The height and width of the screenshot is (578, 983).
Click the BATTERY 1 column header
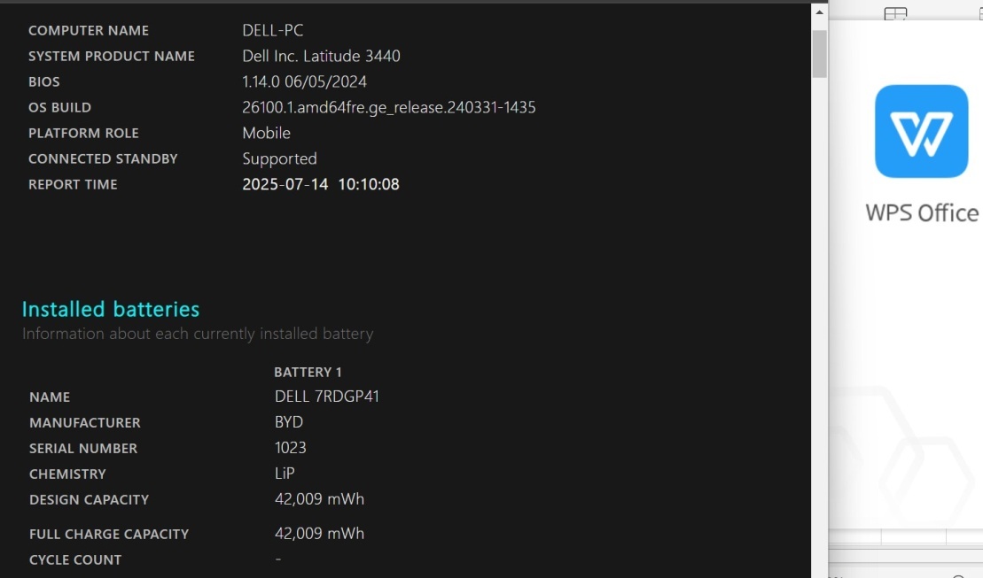point(308,372)
